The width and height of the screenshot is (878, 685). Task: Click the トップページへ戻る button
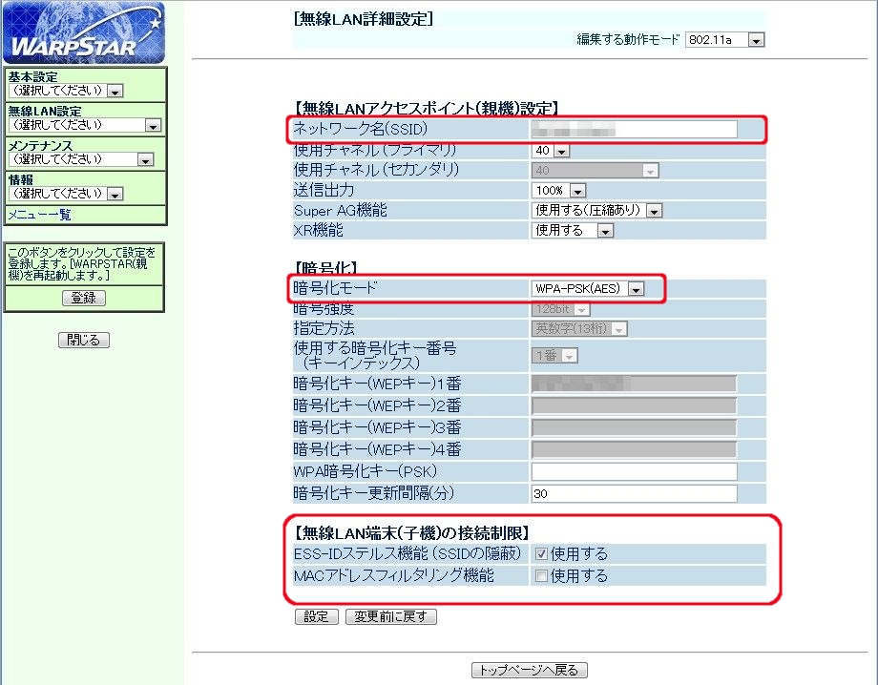pos(529,670)
